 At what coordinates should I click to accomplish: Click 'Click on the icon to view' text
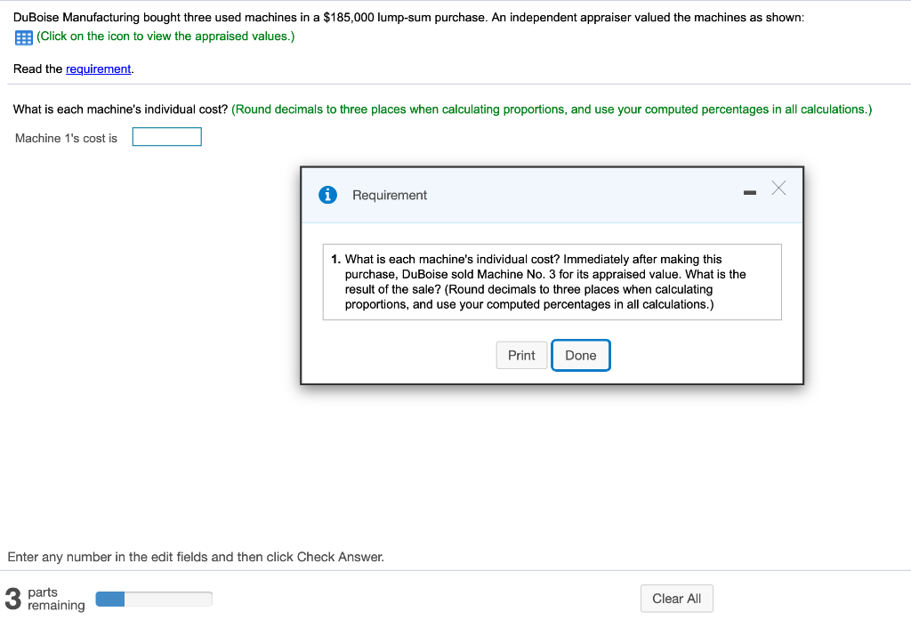(165, 36)
